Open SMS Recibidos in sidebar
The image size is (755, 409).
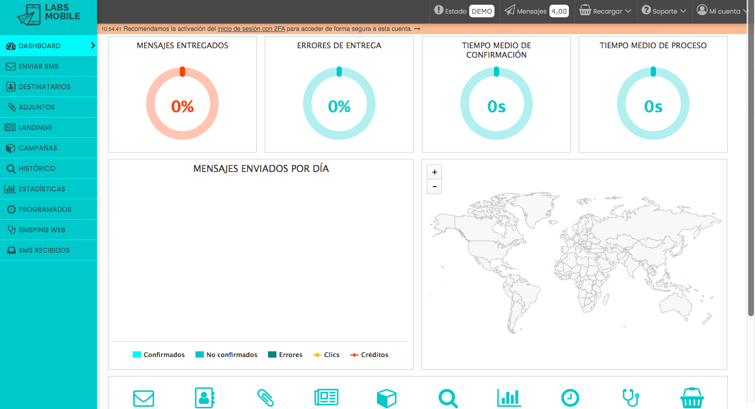point(48,251)
